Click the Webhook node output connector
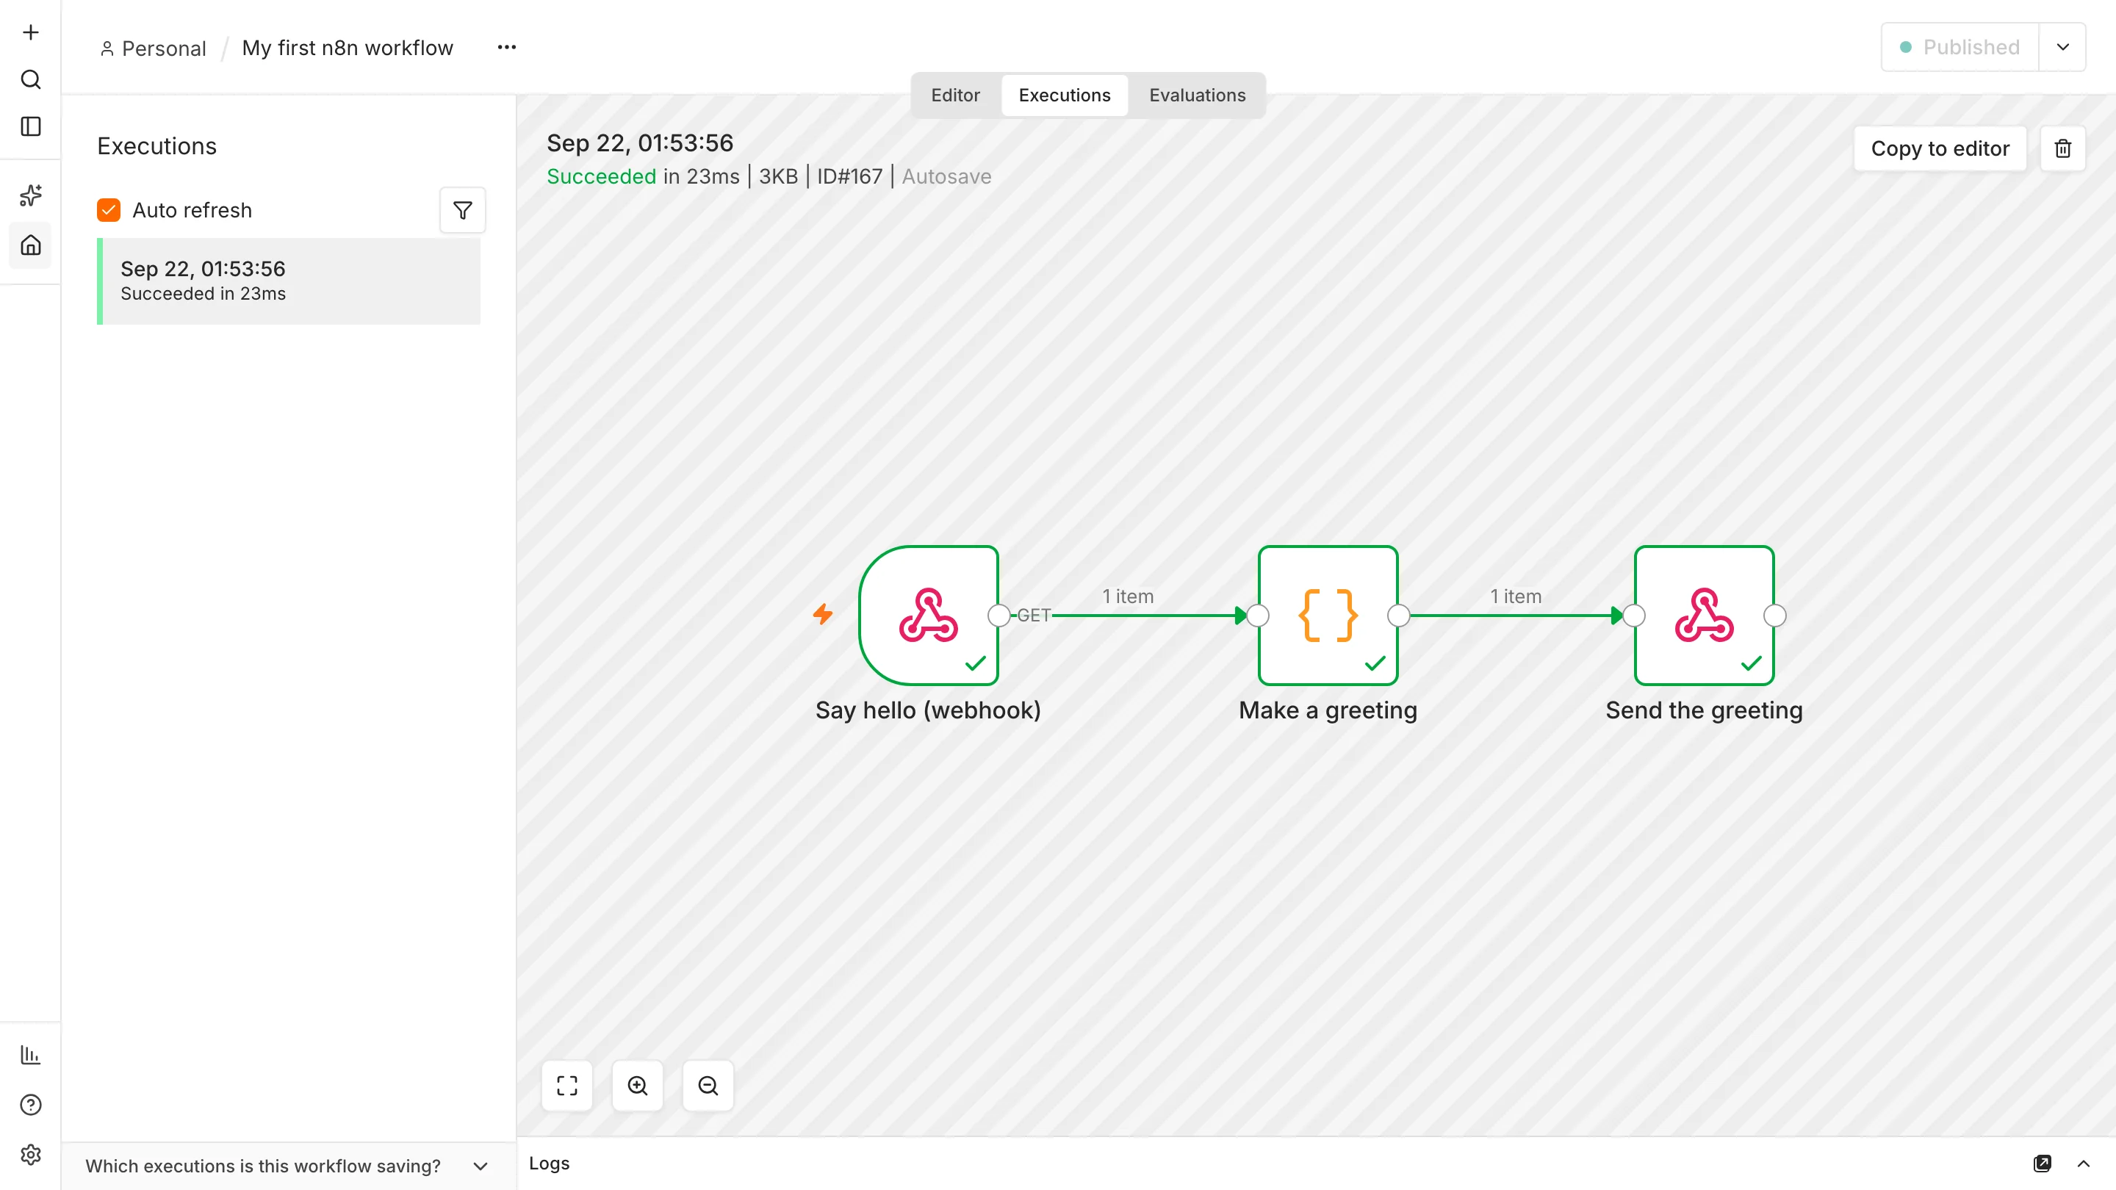This screenshot has height=1190, width=2116. tap(999, 615)
